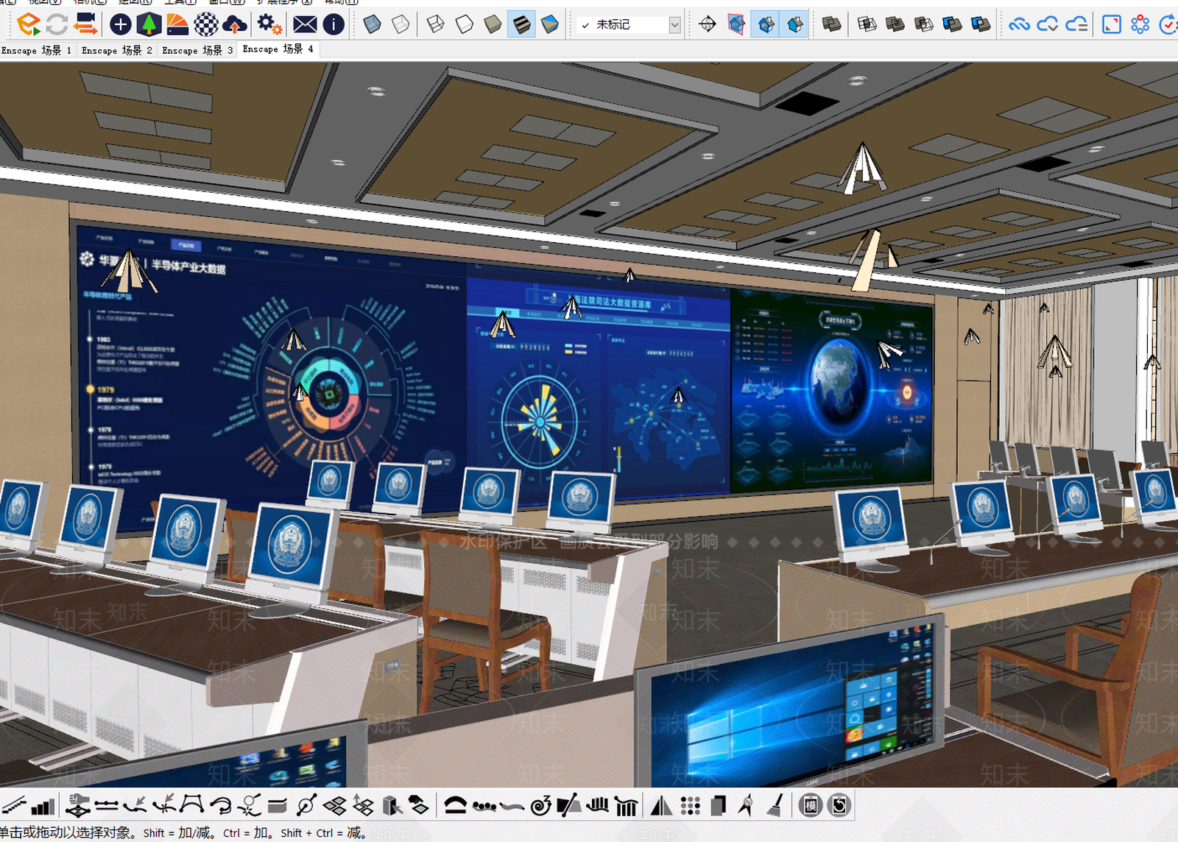This screenshot has width=1178, height=842.
Task: Select the Subtract solid tool
Action: click(924, 25)
